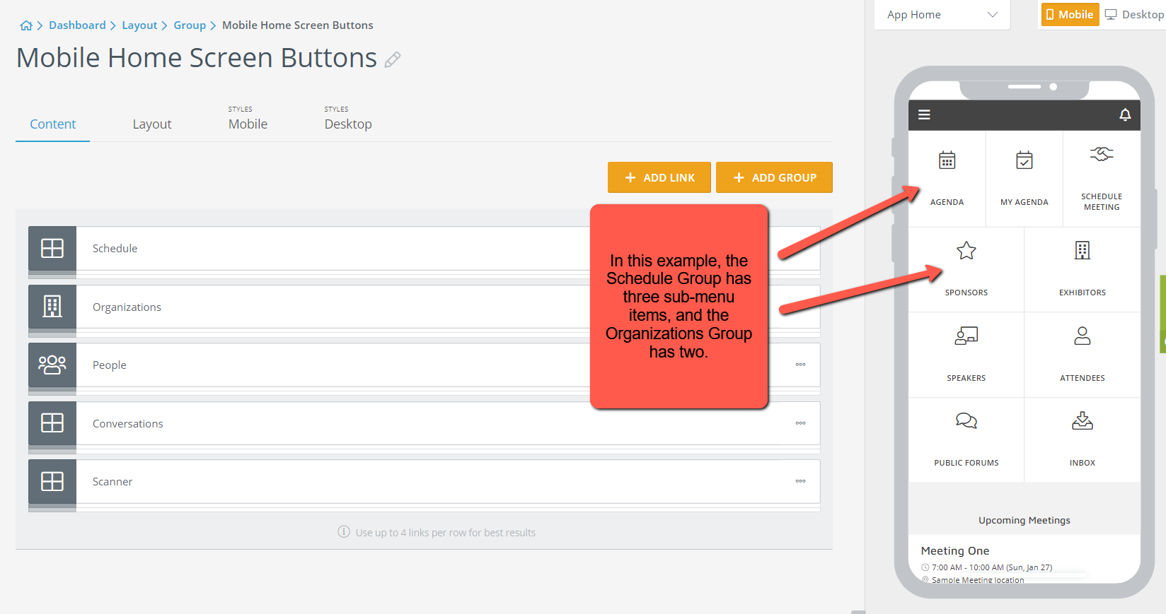The image size is (1166, 614).
Task: Click the Organizations building icon
Action: point(52,307)
